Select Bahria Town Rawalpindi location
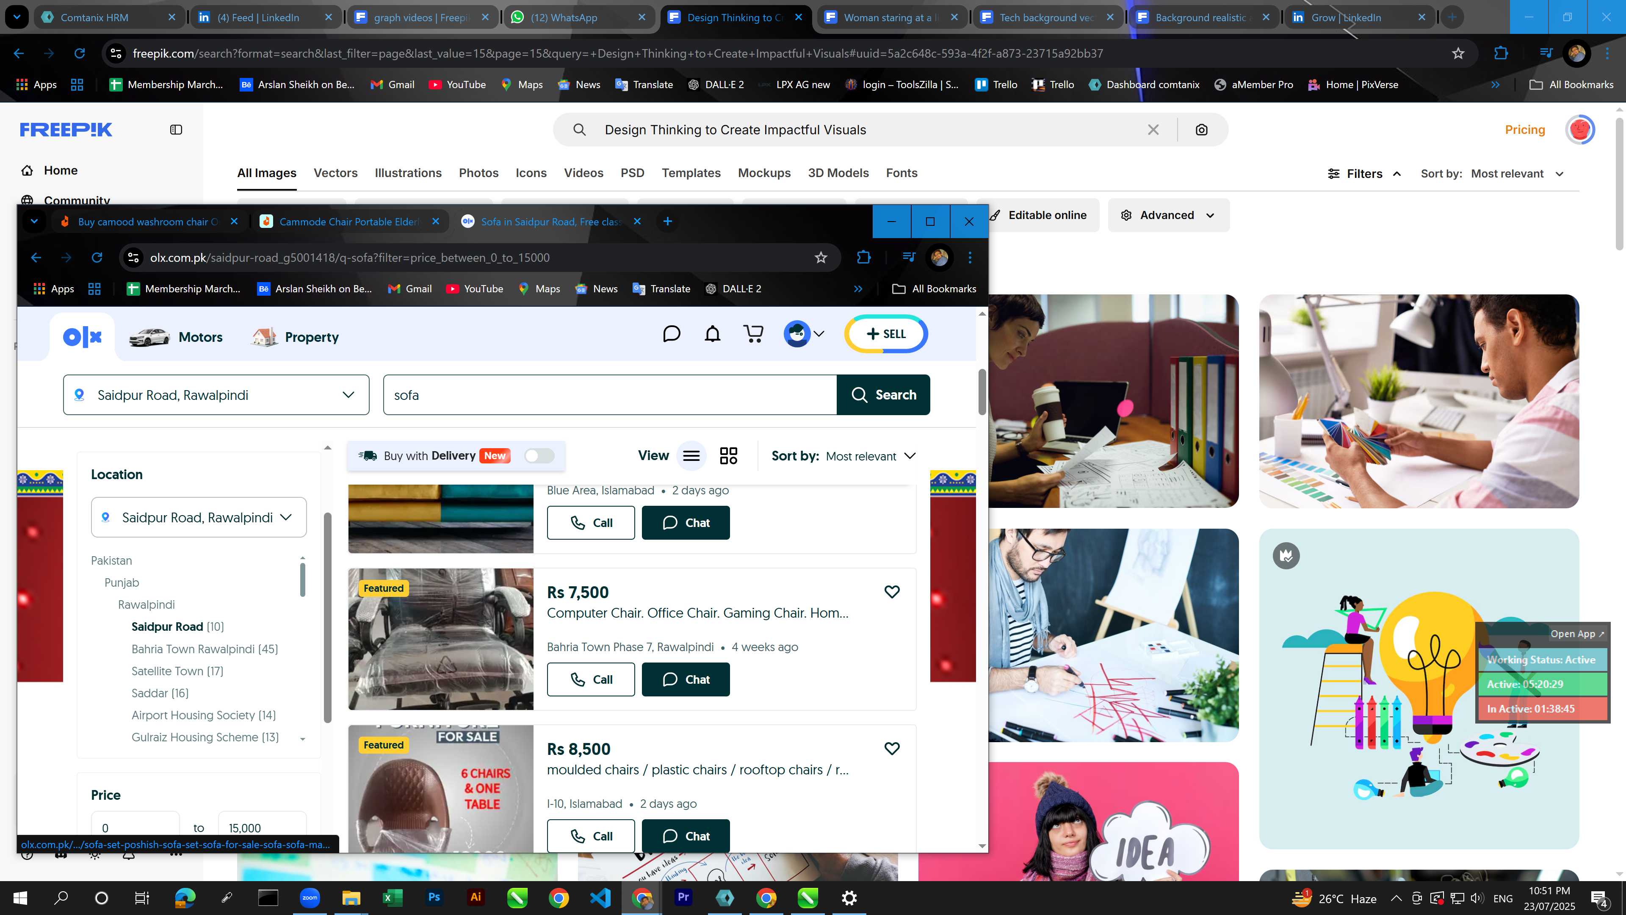This screenshot has height=915, width=1626. (205, 649)
